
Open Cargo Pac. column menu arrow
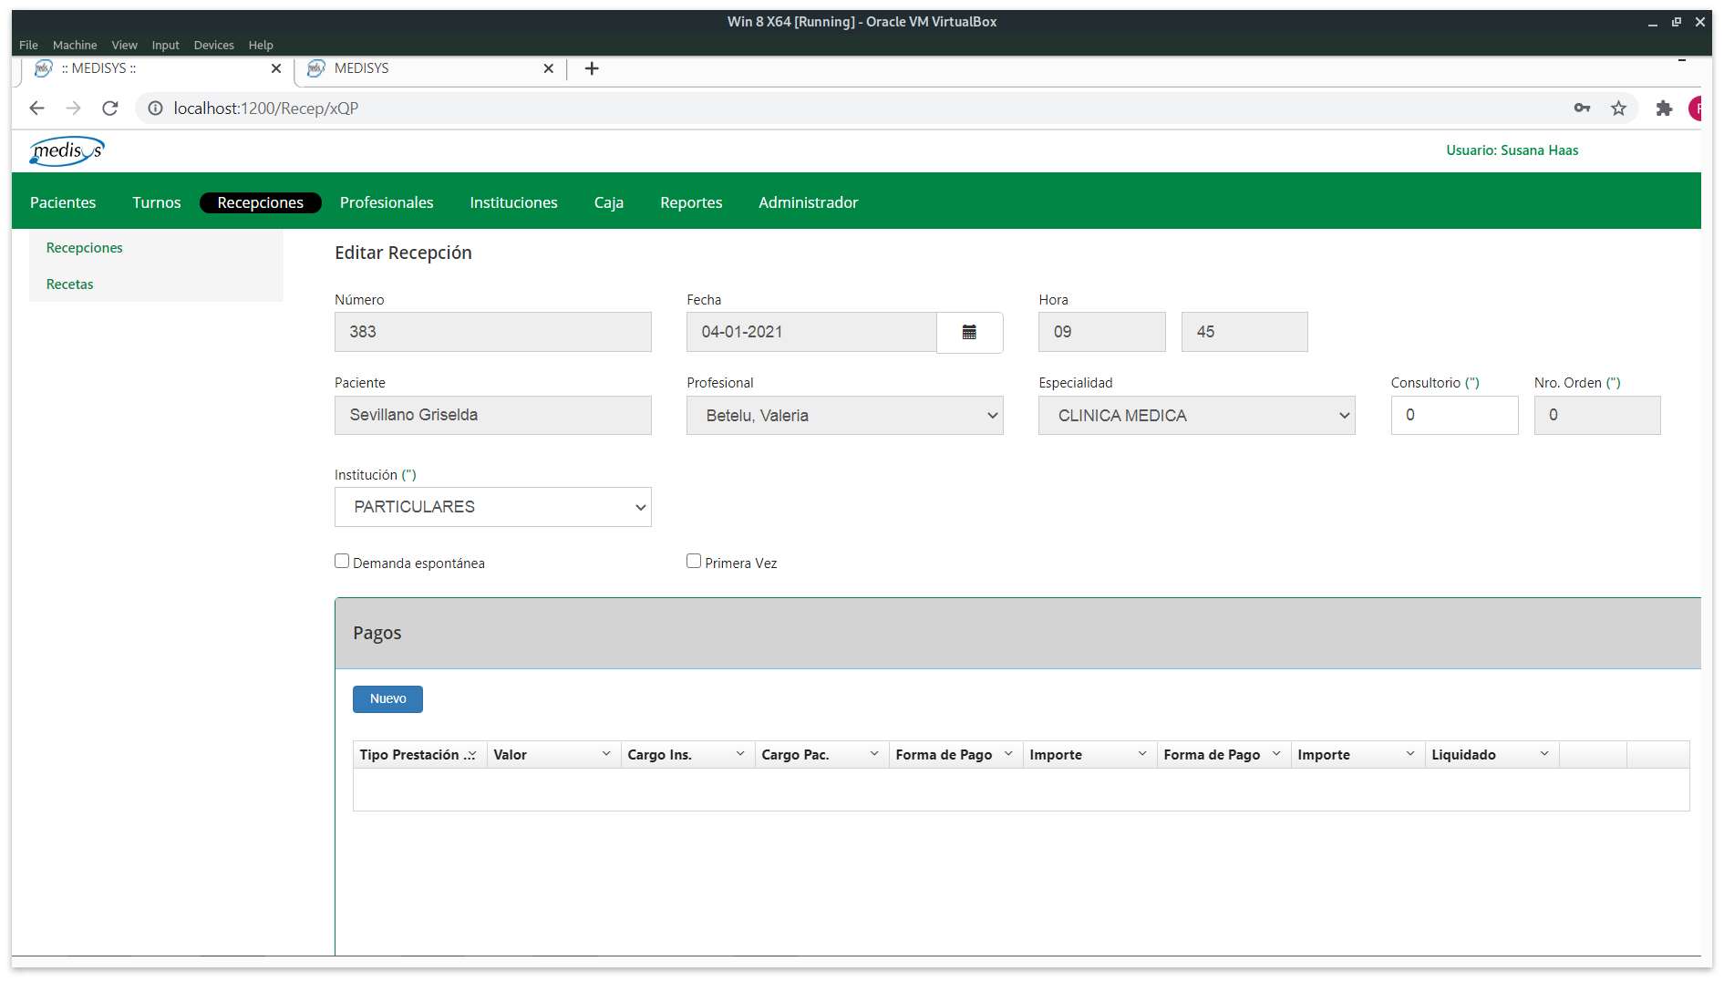[x=874, y=755]
